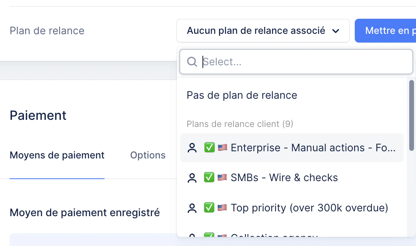Click the search magnifier icon in the Select field

pyautogui.click(x=192, y=62)
